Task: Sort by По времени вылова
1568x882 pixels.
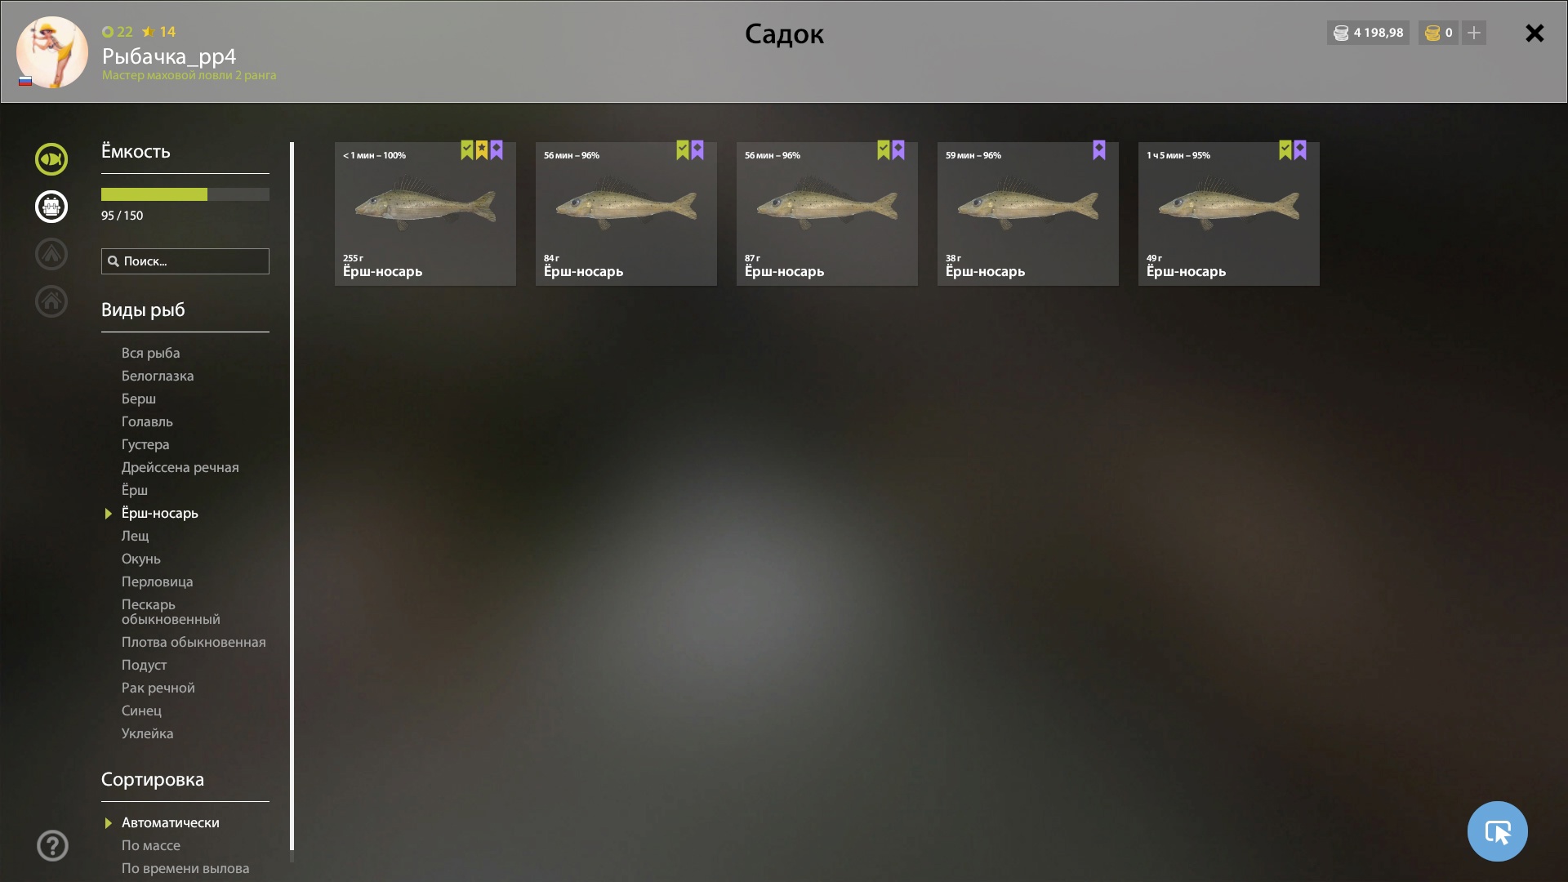Action: point(185,868)
